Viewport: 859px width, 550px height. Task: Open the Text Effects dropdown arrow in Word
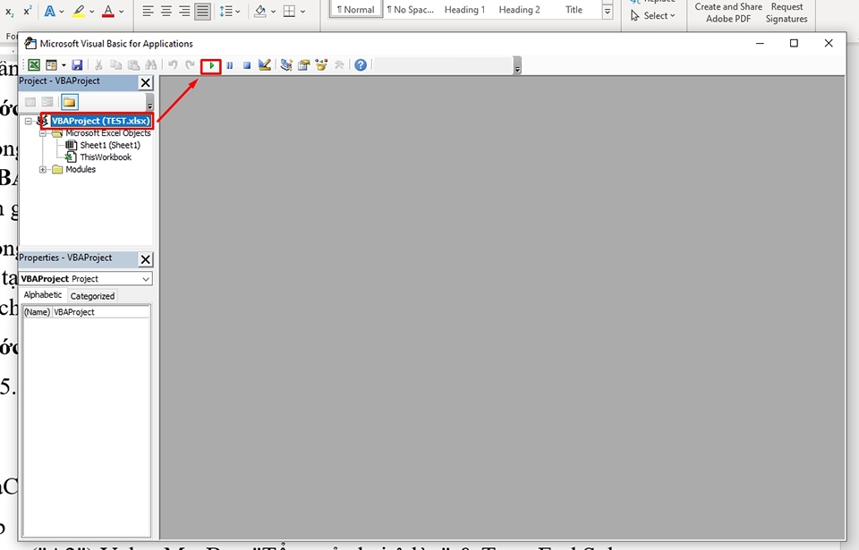tap(62, 11)
